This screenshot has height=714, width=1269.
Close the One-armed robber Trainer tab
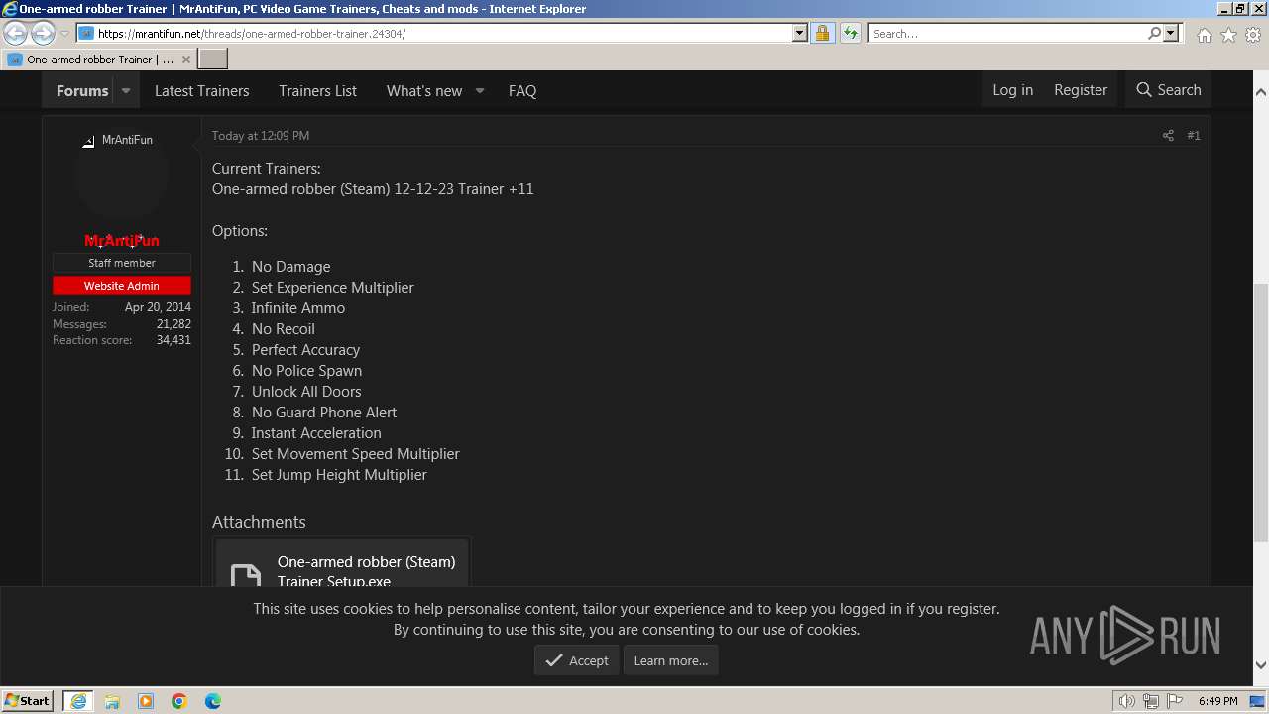185,59
